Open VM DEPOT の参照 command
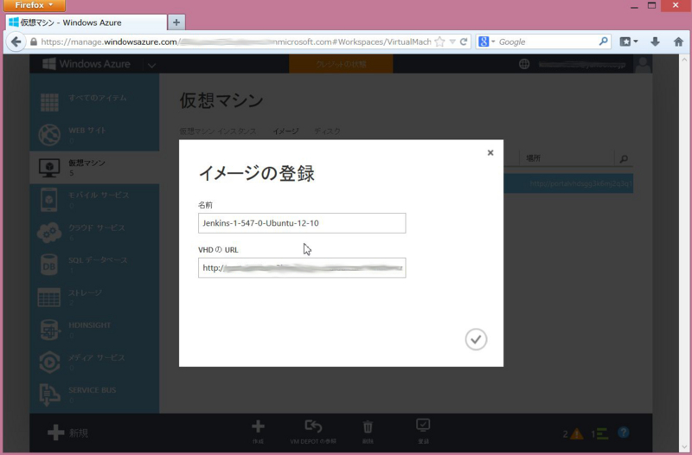 point(313,432)
